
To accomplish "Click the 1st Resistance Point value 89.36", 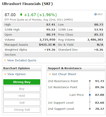I will pyautogui.click(x=100, y=87).
